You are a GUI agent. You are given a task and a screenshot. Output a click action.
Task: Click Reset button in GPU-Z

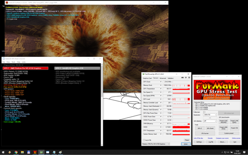coord(187,140)
